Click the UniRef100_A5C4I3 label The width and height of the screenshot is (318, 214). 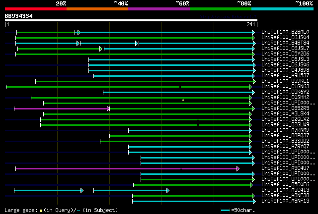point(285,190)
